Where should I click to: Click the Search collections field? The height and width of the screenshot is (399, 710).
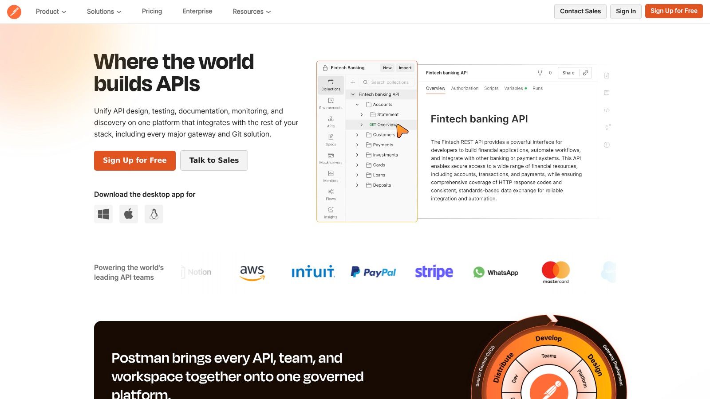pyautogui.click(x=390, y=82)
